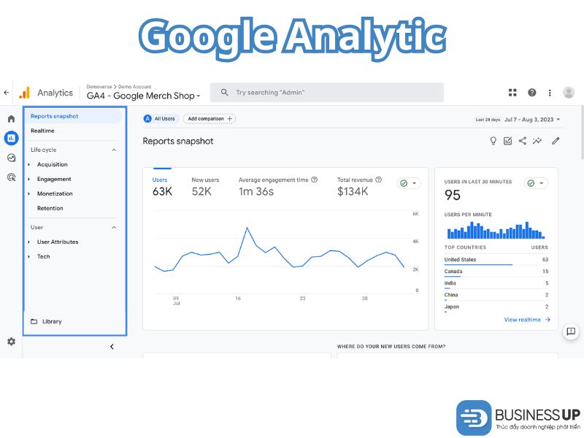Select the Users 63K metric tab
The height and width of the screenshot is (438, 584).
pos(162,186)
